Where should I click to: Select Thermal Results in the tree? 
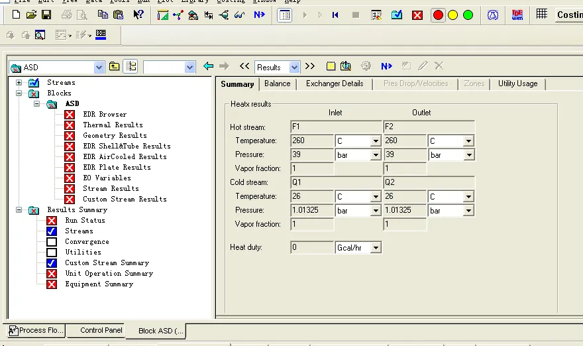[x=113, y=125]
